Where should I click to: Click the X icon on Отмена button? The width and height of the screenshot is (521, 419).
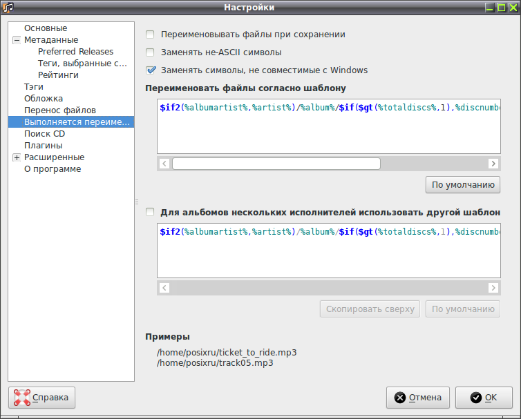pos(400,398)
